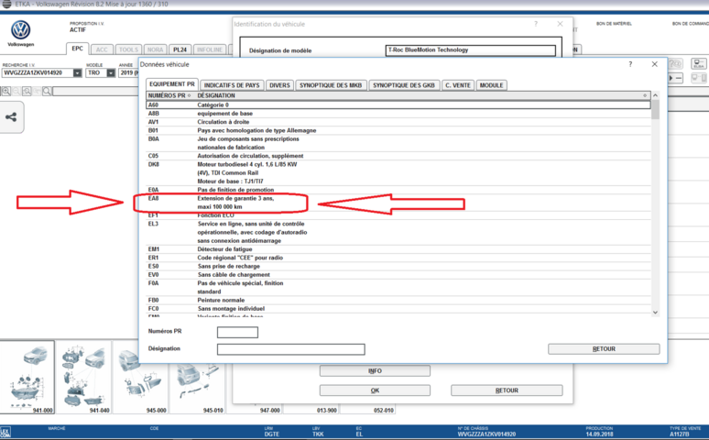Viewport: 709px width, 440px height.
Task: Click the share icon button
Action: tap(11, 117)
